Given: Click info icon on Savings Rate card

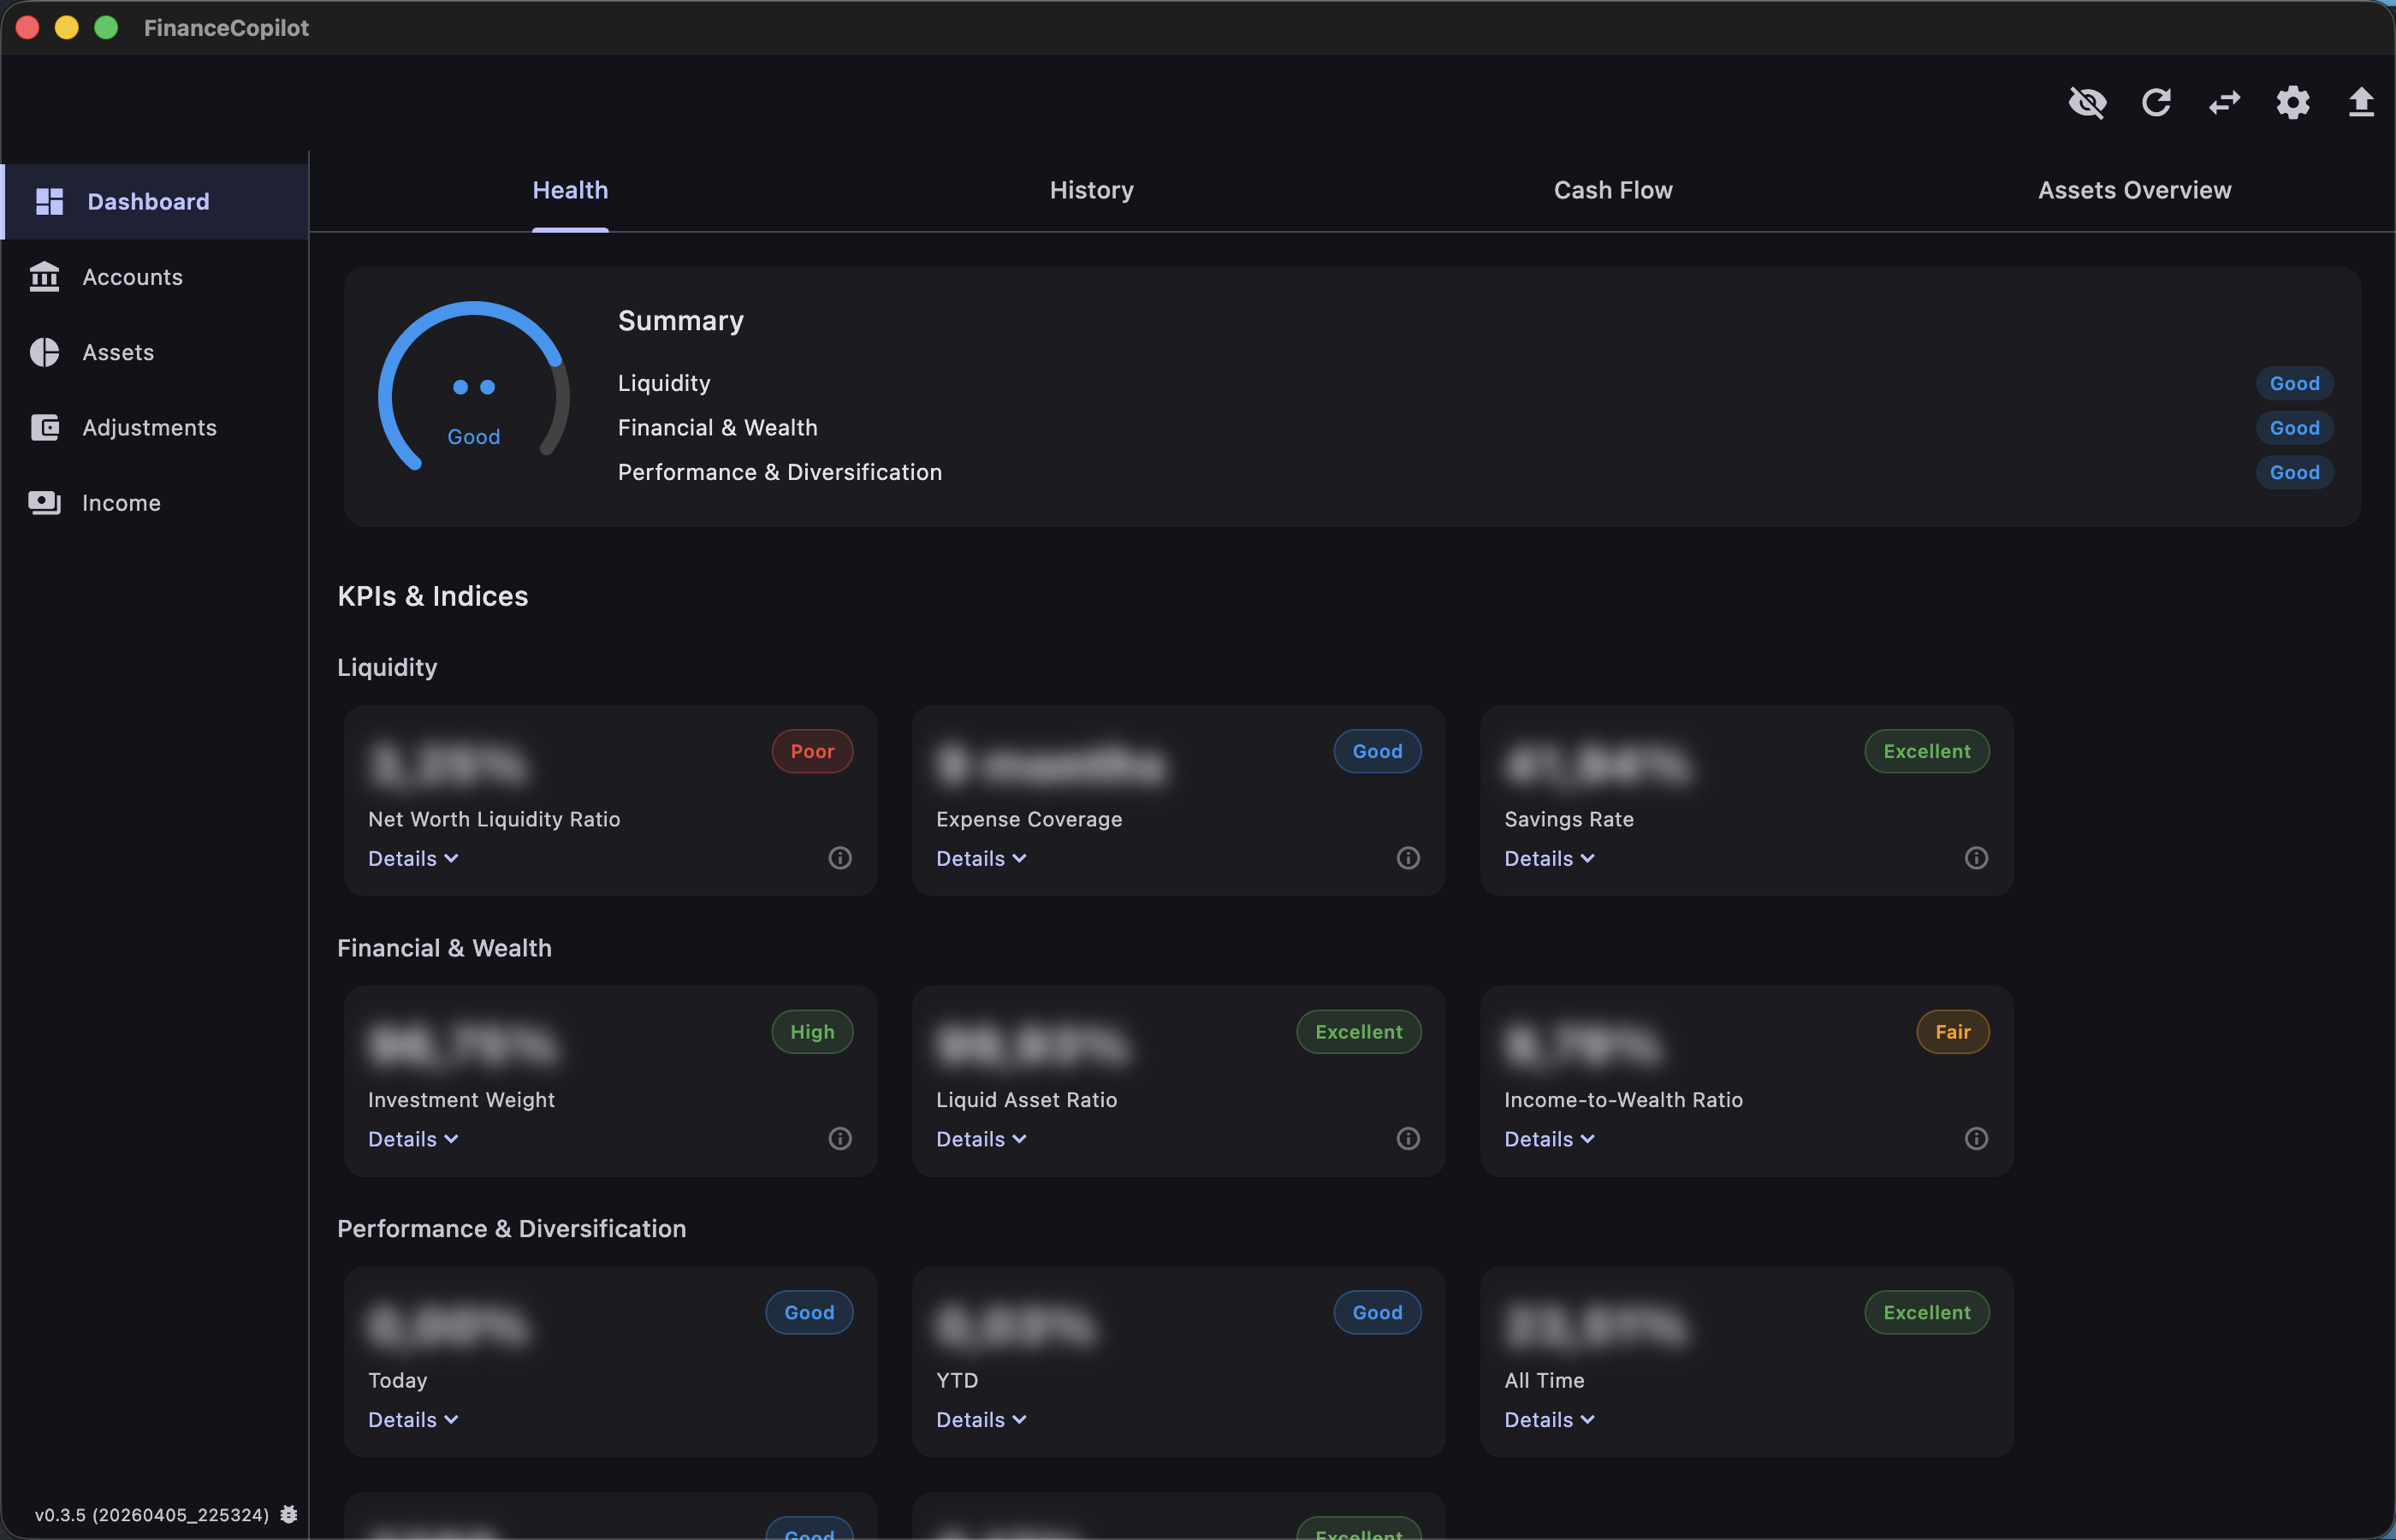Looking at the screenshot, I should (1976, 858).
